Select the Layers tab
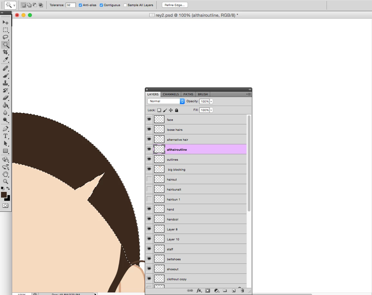The height and width of the screenshot is (295, 372). click(153, 94)
